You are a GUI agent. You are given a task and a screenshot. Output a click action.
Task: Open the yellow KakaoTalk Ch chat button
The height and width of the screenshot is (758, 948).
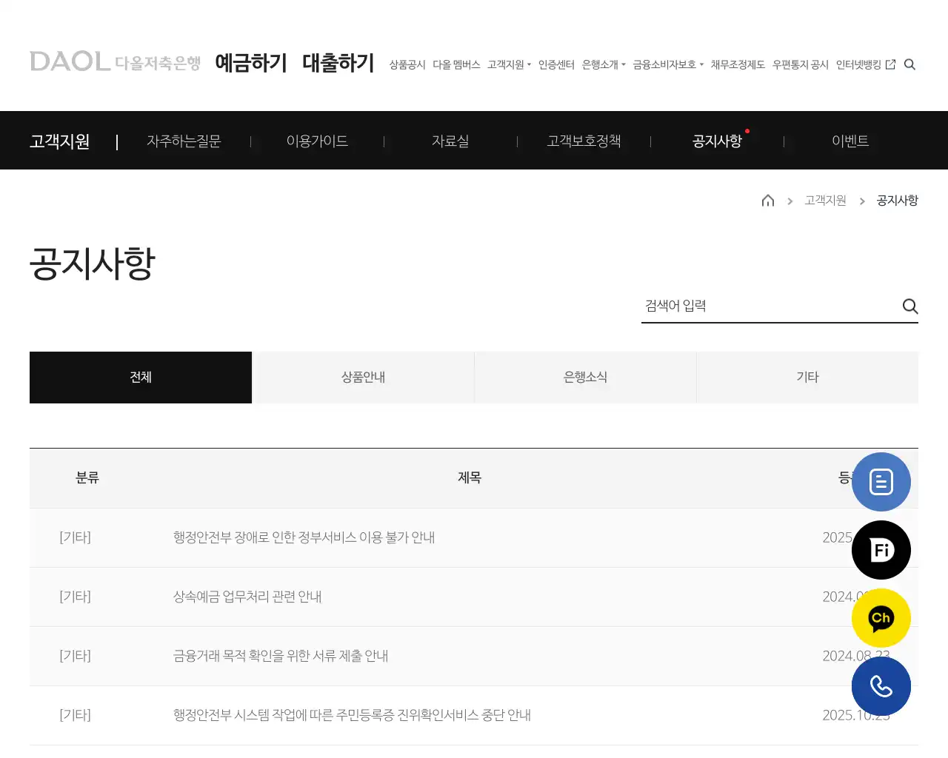[881, 618]
